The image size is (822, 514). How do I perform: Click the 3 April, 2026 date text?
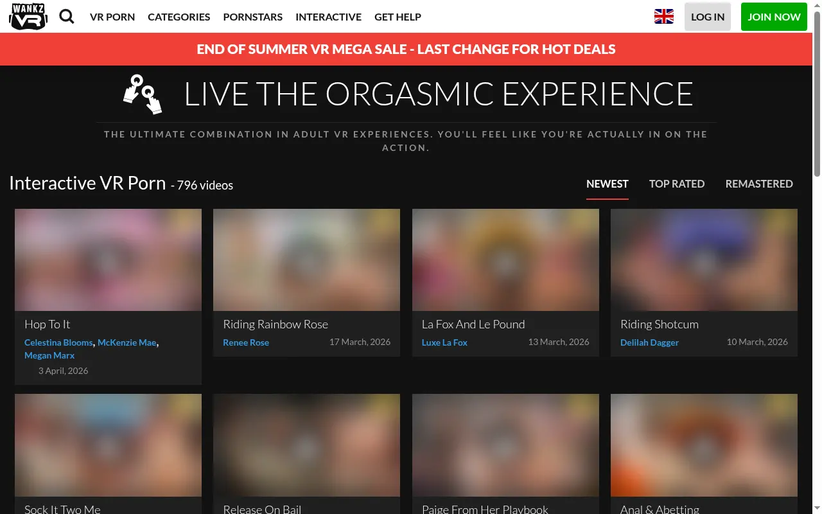coord(63,371)
